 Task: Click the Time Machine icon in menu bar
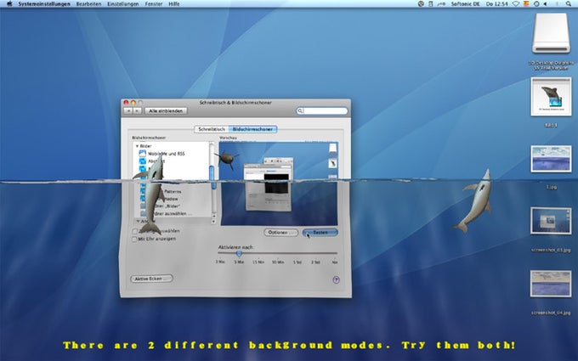click(x=536, y=4)
